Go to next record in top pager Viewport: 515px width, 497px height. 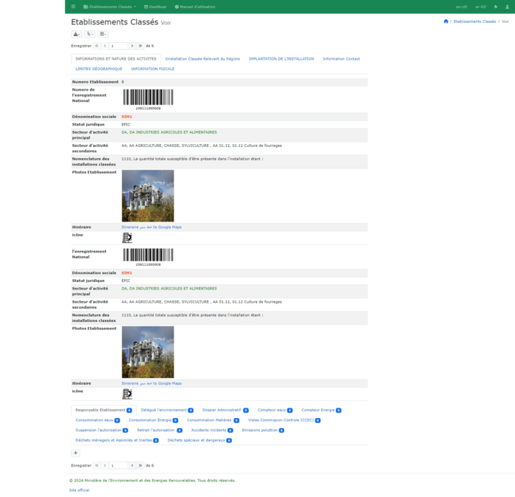coord(132,46)
